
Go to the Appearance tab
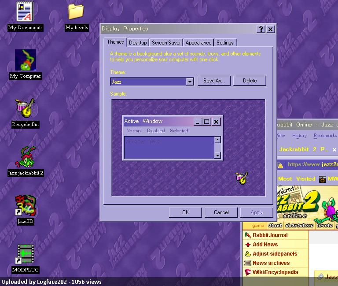pyautogui.click(x=198, y=43)
